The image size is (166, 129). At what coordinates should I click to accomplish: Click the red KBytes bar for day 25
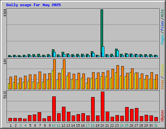click(127, 114)
